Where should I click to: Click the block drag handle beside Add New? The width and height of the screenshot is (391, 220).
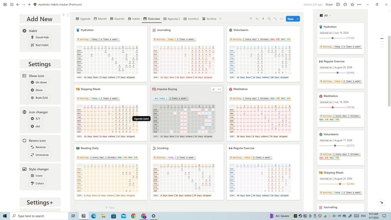click(x=68, y=15)
